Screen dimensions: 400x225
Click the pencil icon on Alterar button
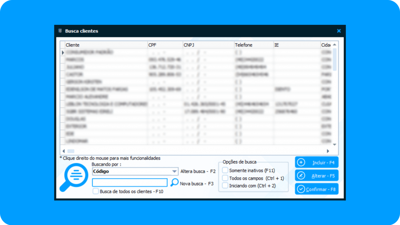point(301,176)
